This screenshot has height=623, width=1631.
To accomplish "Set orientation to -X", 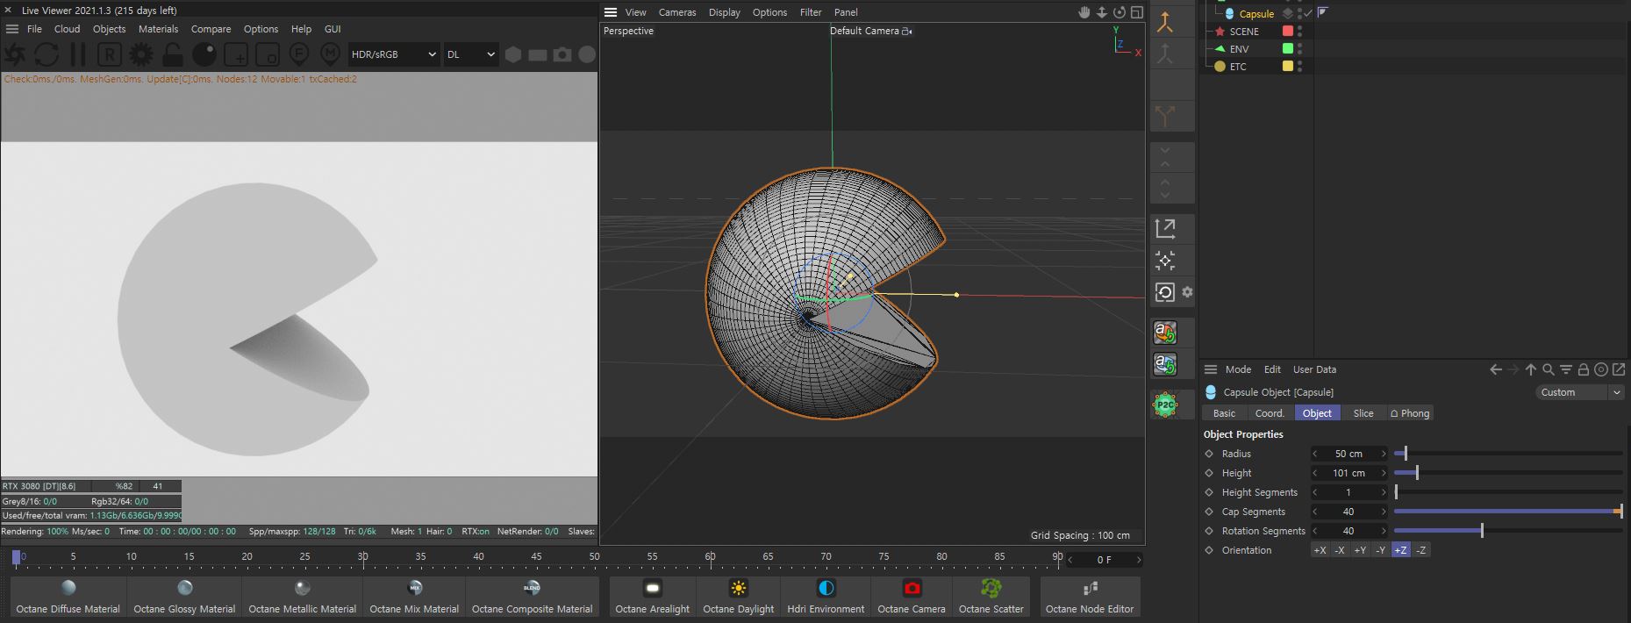I will (x=1340, y=550).
